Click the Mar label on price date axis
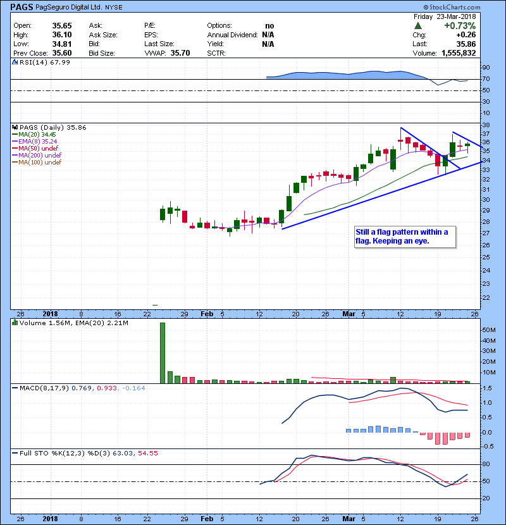This screenshot has height=525, width=506. pyautogui.click(x=347, y=314)
